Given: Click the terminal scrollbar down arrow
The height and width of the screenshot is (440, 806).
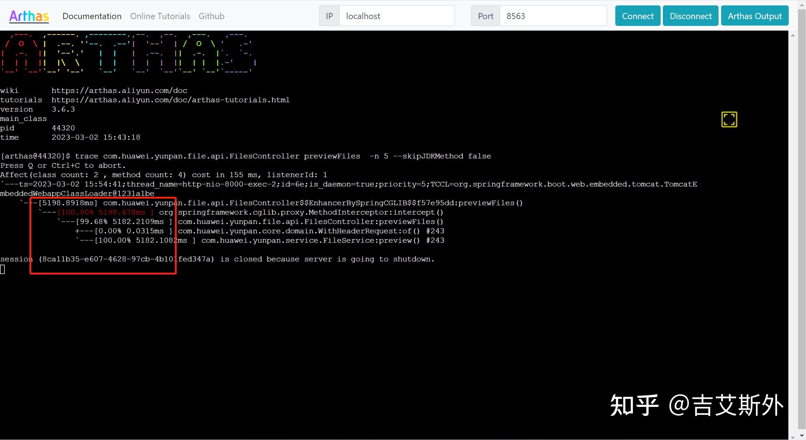Looking at the screenshot, I should (x=792, y=437).
